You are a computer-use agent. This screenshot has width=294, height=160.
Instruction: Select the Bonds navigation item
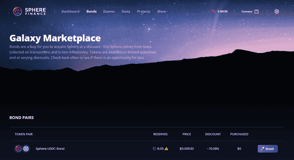[91, 11]
